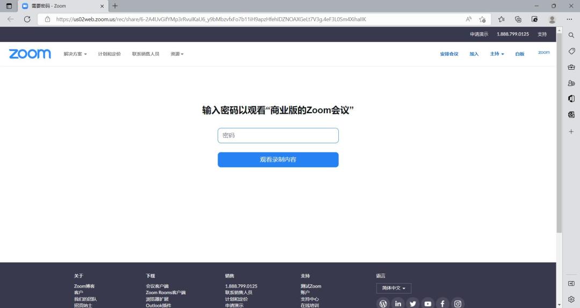Open the Favorites list icon
The height and width of the screenshot is (308, 580).
(x=502, y=19)
